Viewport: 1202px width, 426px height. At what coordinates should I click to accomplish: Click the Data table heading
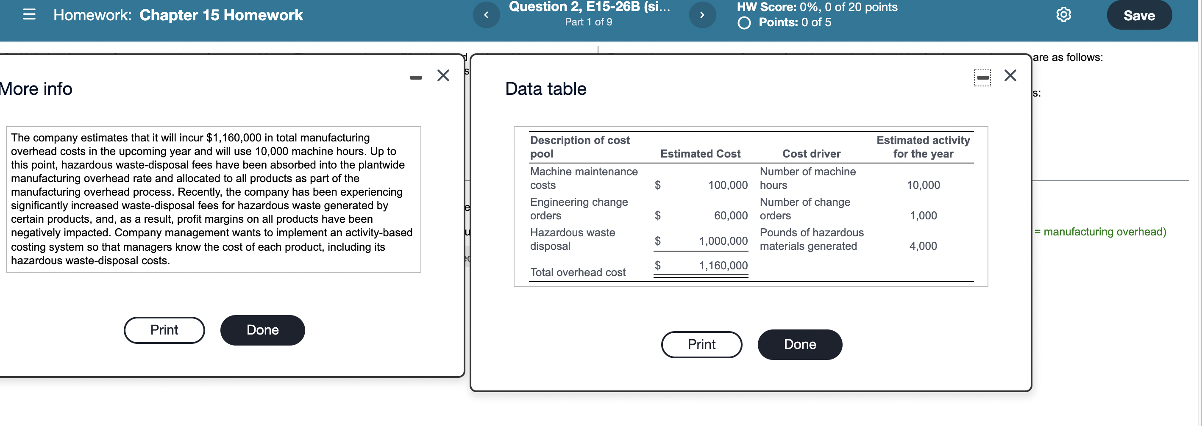tap(545, 89)
